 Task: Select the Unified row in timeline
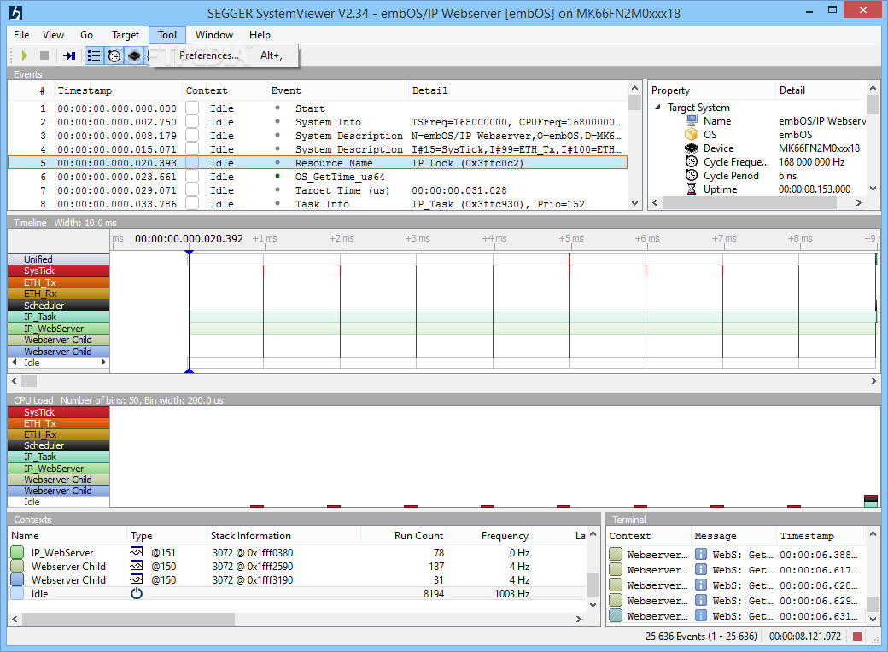click(x=58, y=259)
